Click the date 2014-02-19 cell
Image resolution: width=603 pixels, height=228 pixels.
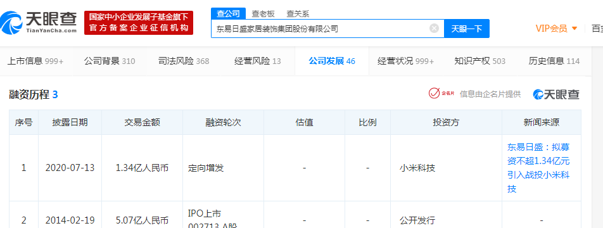[70, 220]
